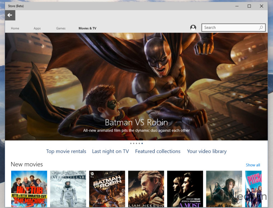Open Hot Tub Time Machine 2 poster

coord(29,189)
